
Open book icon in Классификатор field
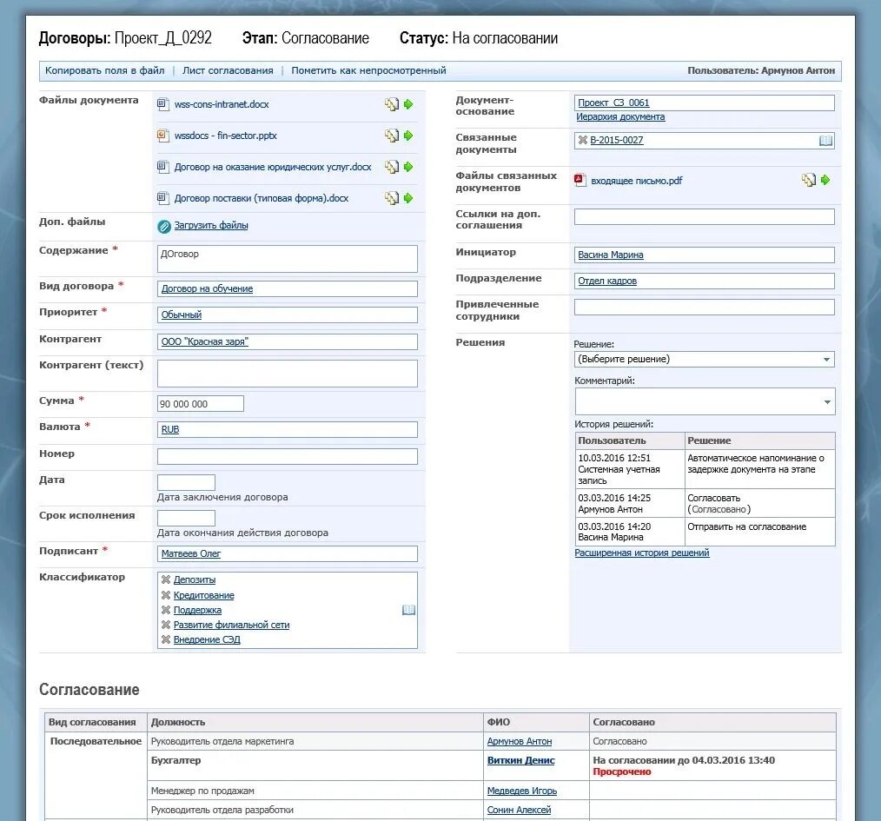(409, 610)
